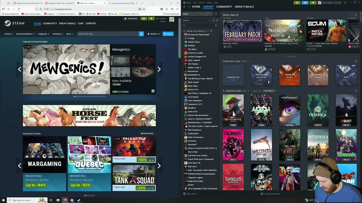The height and width of the screenshot is (203, 362).
Task: Open the announcements megaphone icon in Steam client
Action: coord(305,3)
